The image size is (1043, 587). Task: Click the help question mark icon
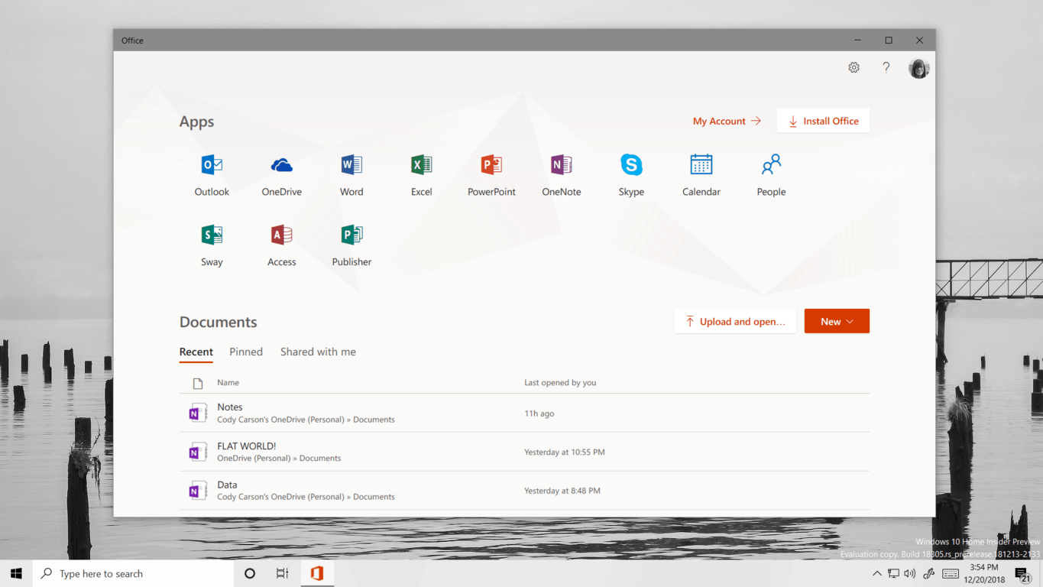(886, 67)
